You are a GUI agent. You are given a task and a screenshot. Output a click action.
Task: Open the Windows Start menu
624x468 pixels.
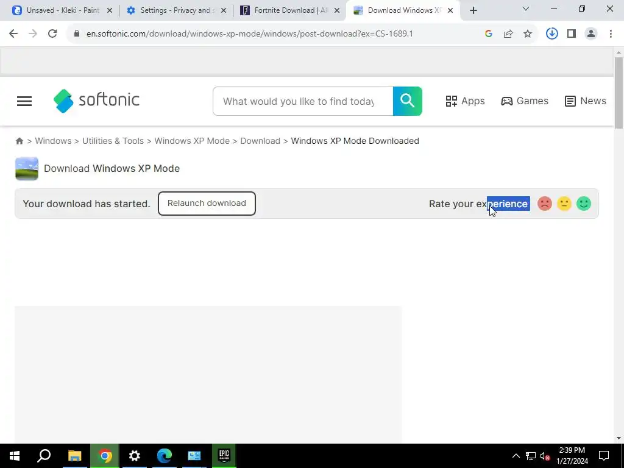pyautogui.click(x=15, y=456)
